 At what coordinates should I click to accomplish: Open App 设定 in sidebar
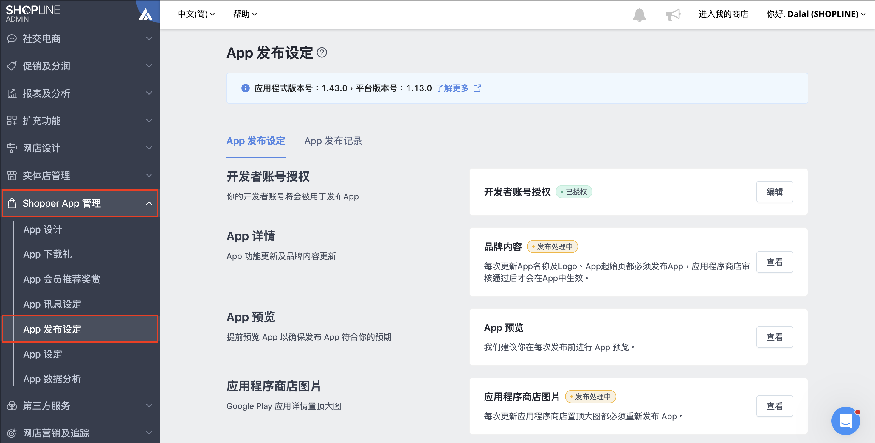tap(42, 354)
